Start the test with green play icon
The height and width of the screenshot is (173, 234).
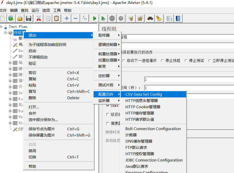click(x=95, y=18)
